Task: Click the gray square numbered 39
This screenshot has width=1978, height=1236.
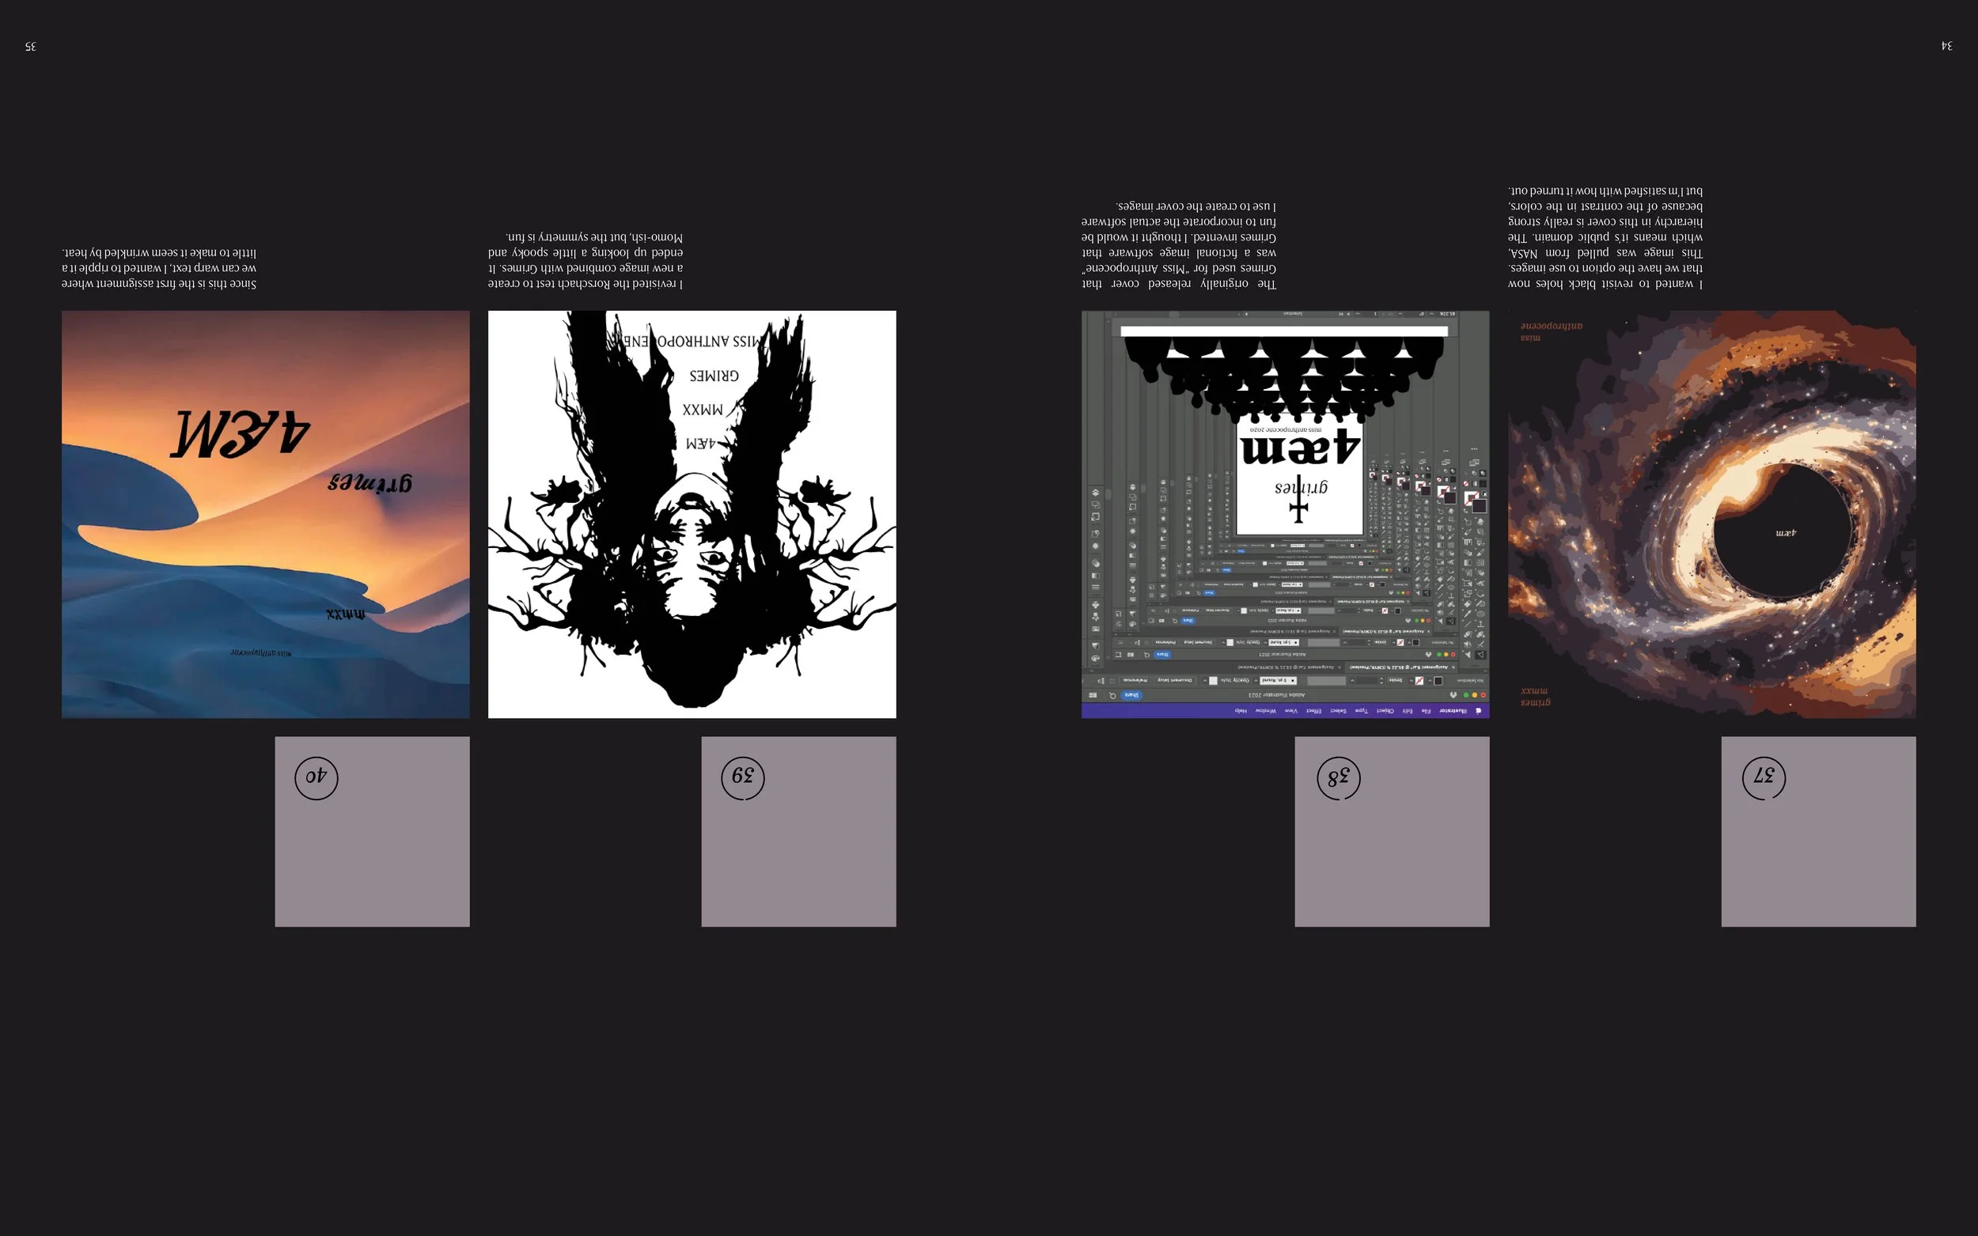Action: point(799,831)
